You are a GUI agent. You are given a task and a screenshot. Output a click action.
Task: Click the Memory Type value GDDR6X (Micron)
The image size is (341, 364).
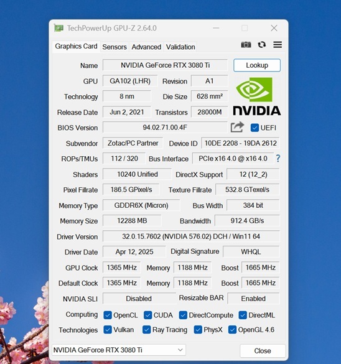pos(141,205)
